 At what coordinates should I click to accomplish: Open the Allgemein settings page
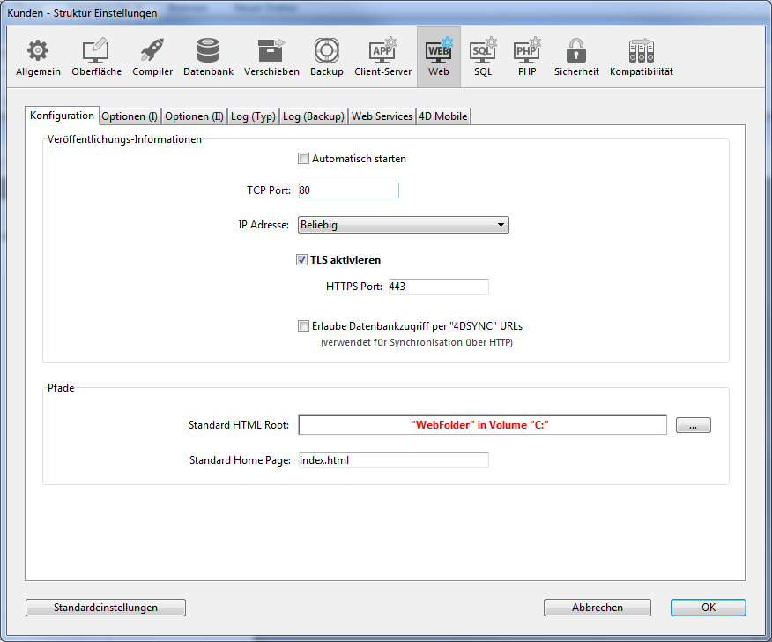point(38,57)
